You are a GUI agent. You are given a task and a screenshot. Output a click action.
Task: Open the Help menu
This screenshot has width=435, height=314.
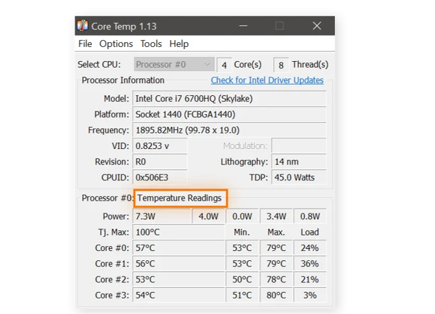(179, 44)
